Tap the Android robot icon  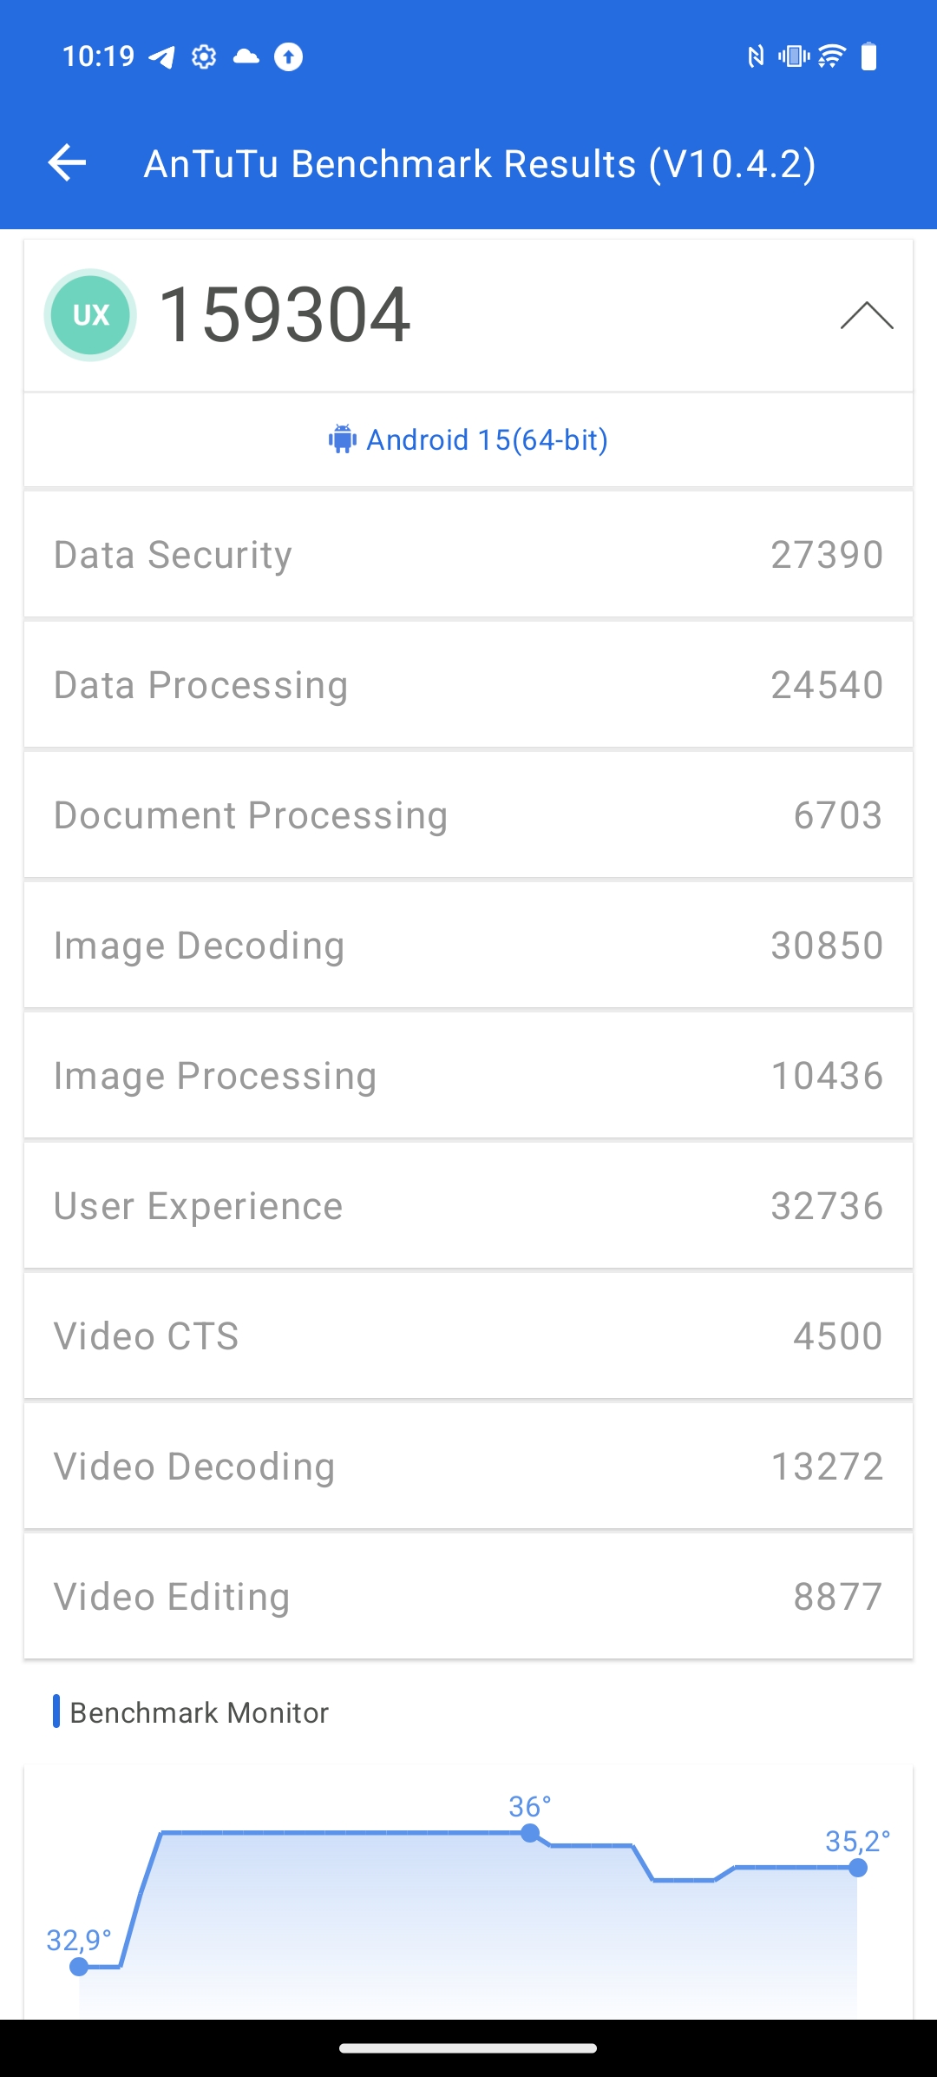point(342,439)
